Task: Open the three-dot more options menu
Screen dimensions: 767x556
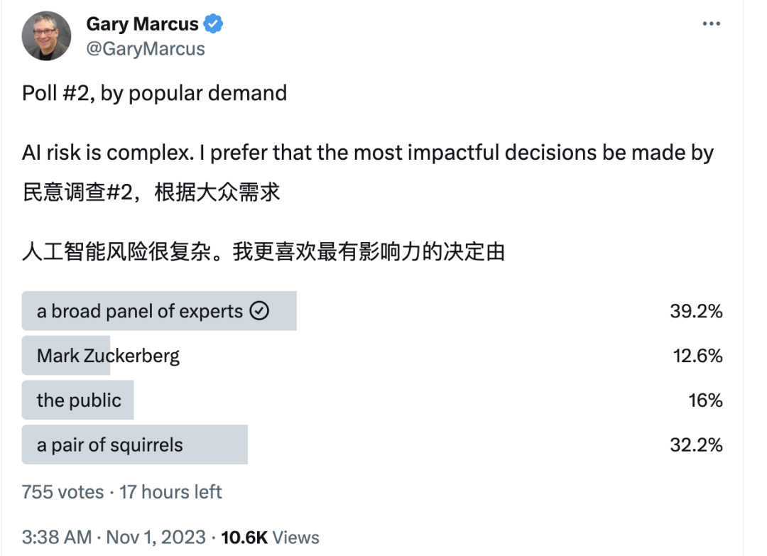Action: [711, 24]
